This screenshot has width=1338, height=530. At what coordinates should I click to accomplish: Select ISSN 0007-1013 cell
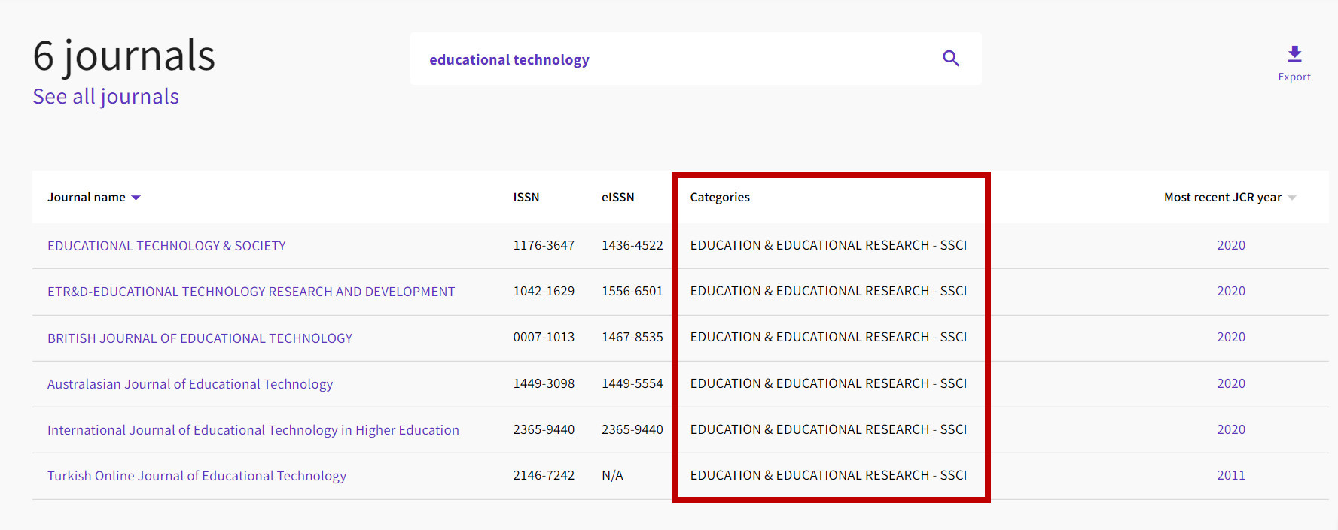(x=544, y=337)
